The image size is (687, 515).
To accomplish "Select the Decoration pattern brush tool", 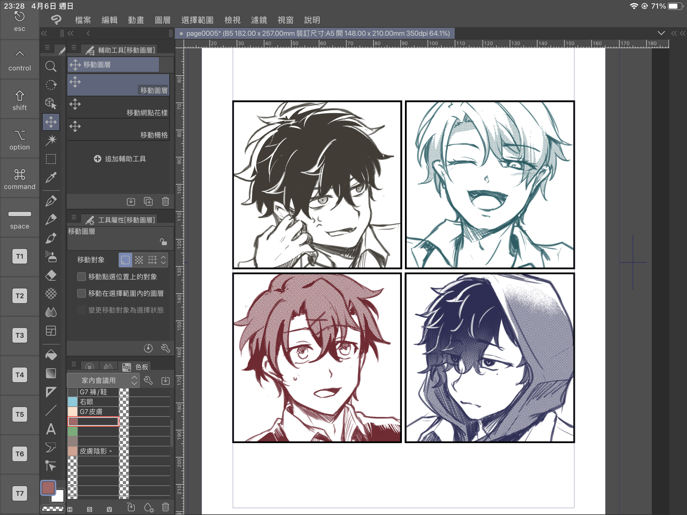I will click(51, 294).
